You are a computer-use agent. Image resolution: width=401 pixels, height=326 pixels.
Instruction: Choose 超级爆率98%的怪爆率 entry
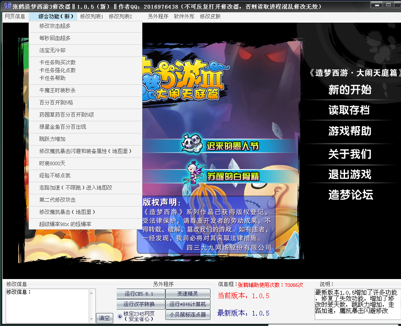click(x=85, y=224)
